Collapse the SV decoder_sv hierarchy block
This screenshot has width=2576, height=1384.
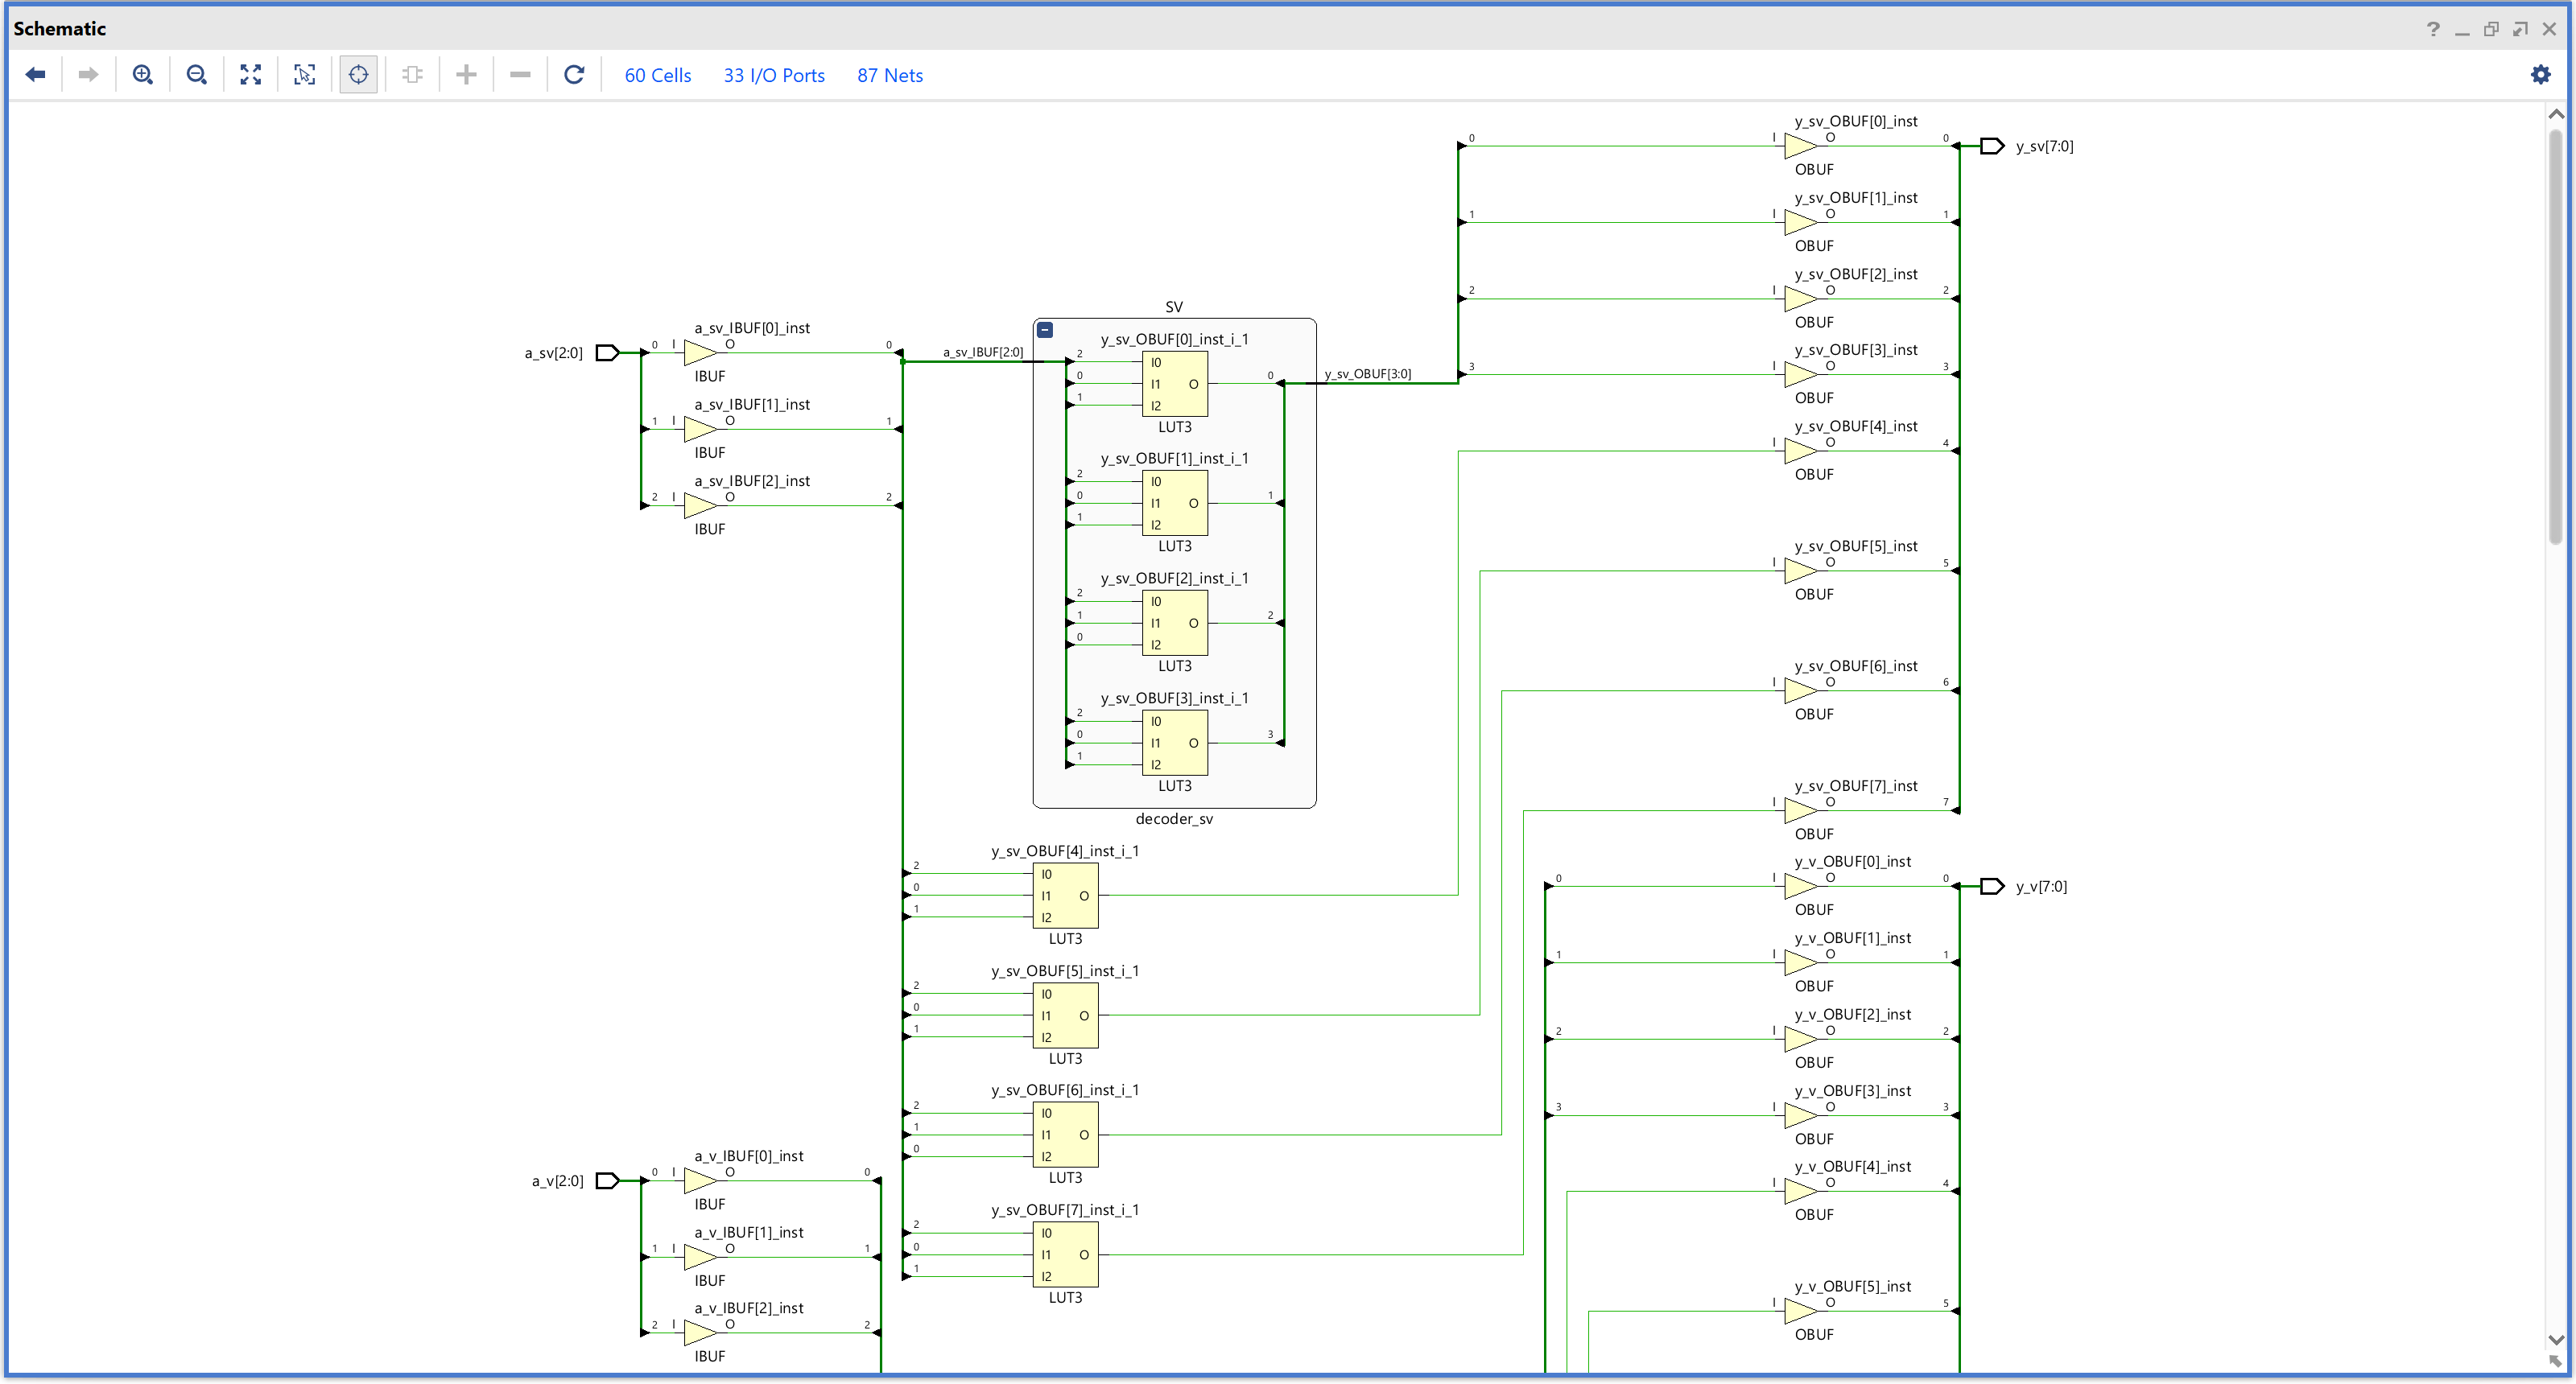(x=1045, y=330)
